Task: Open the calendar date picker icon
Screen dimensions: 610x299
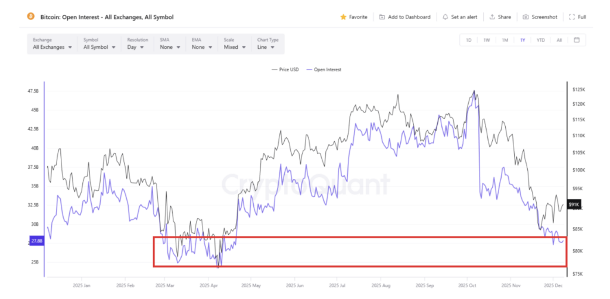Action: (x=577, y=40)
